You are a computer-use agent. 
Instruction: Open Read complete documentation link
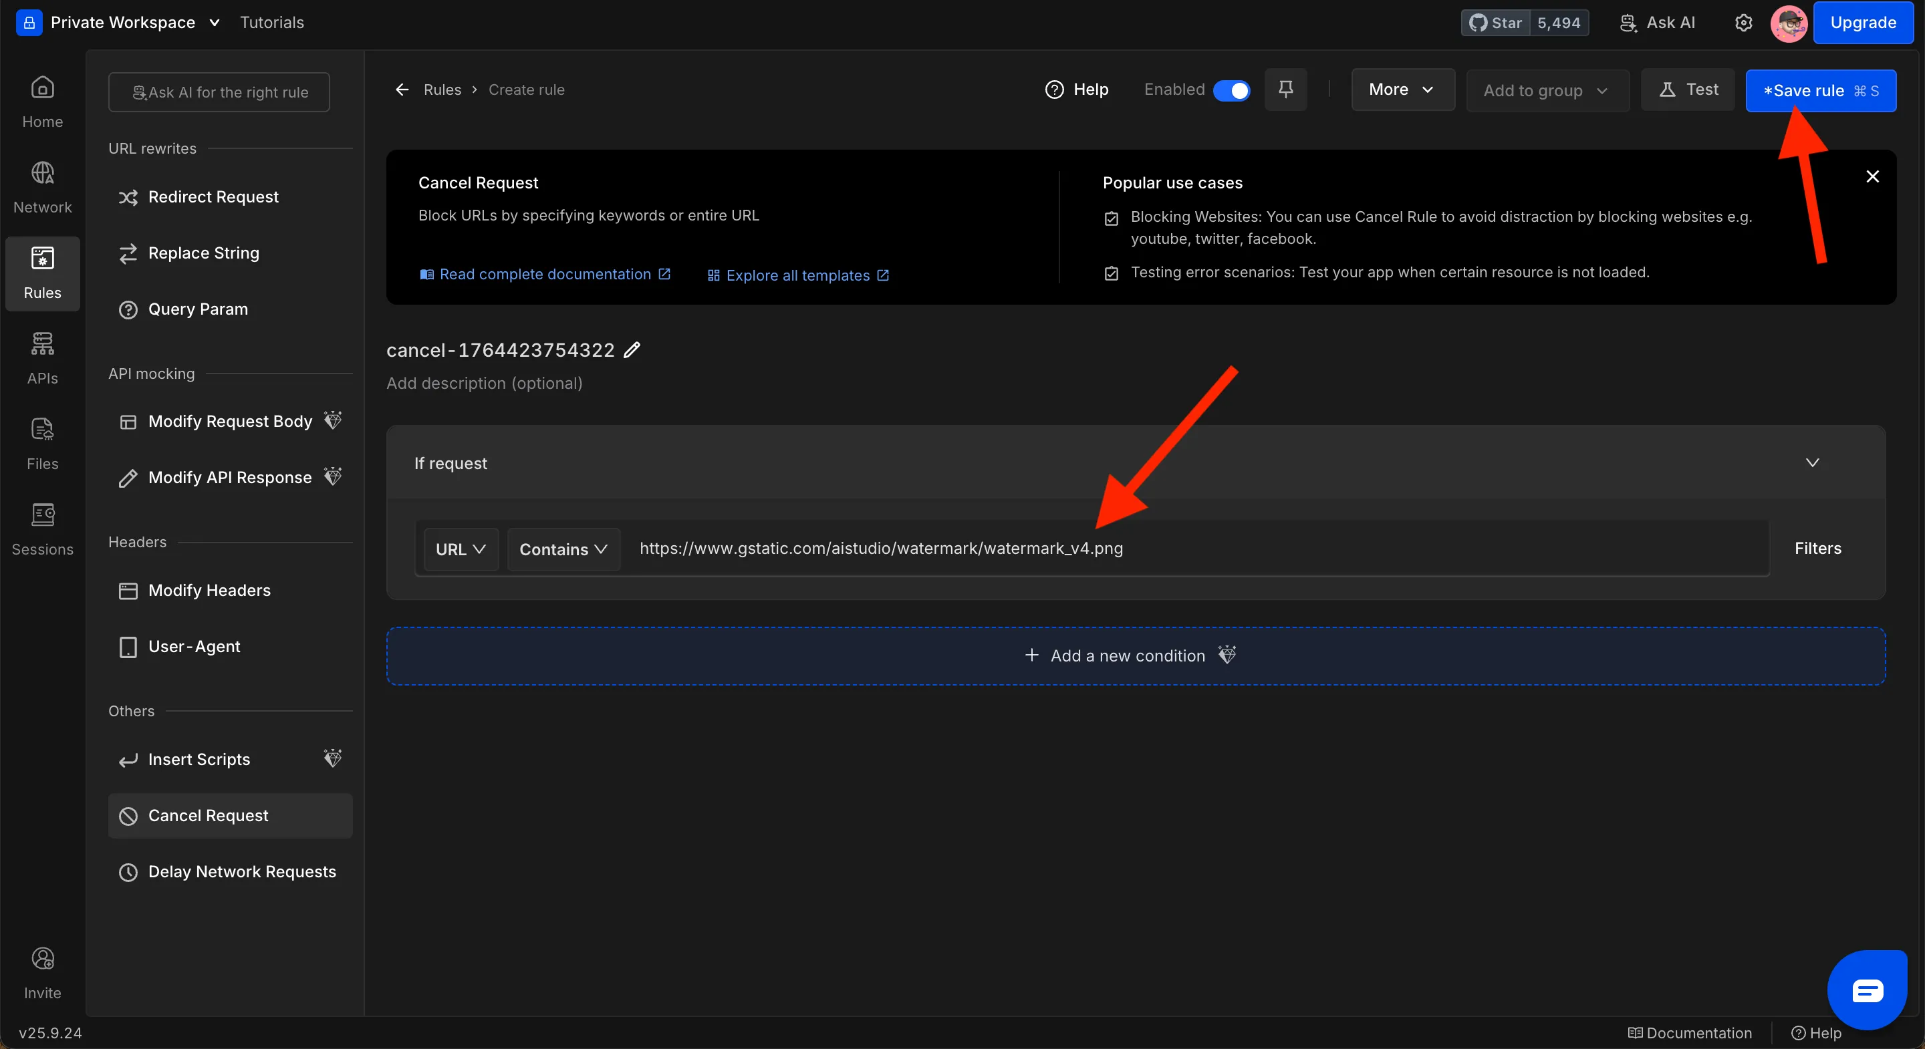click(545, 274)
